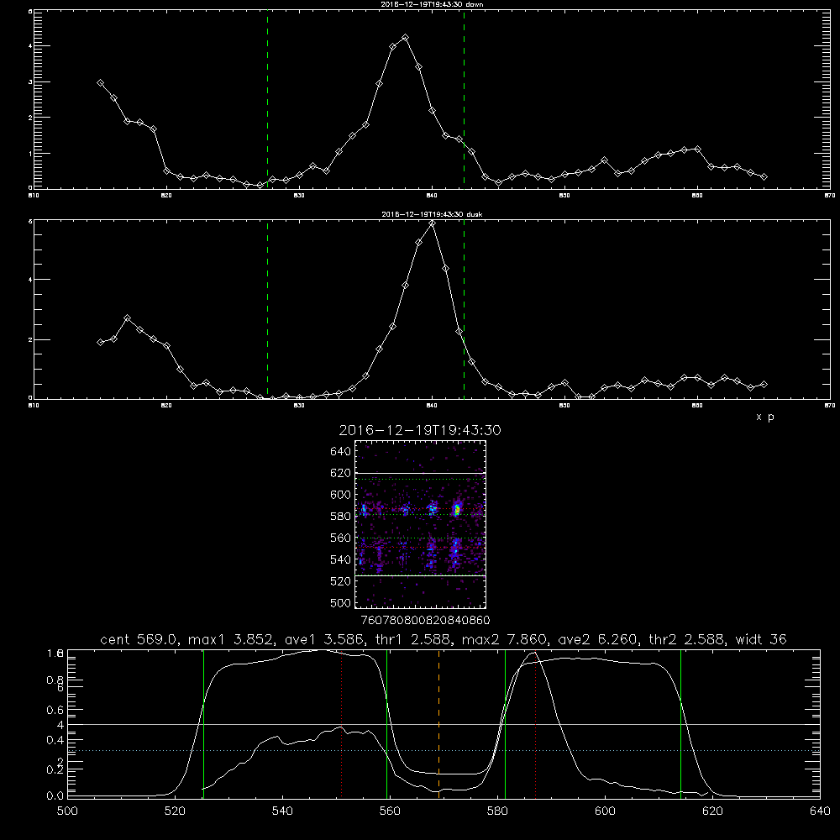840x840 pixels.
Task: Click the '0.0' label on the bottom plot y-axis
Action: (55, 796)
